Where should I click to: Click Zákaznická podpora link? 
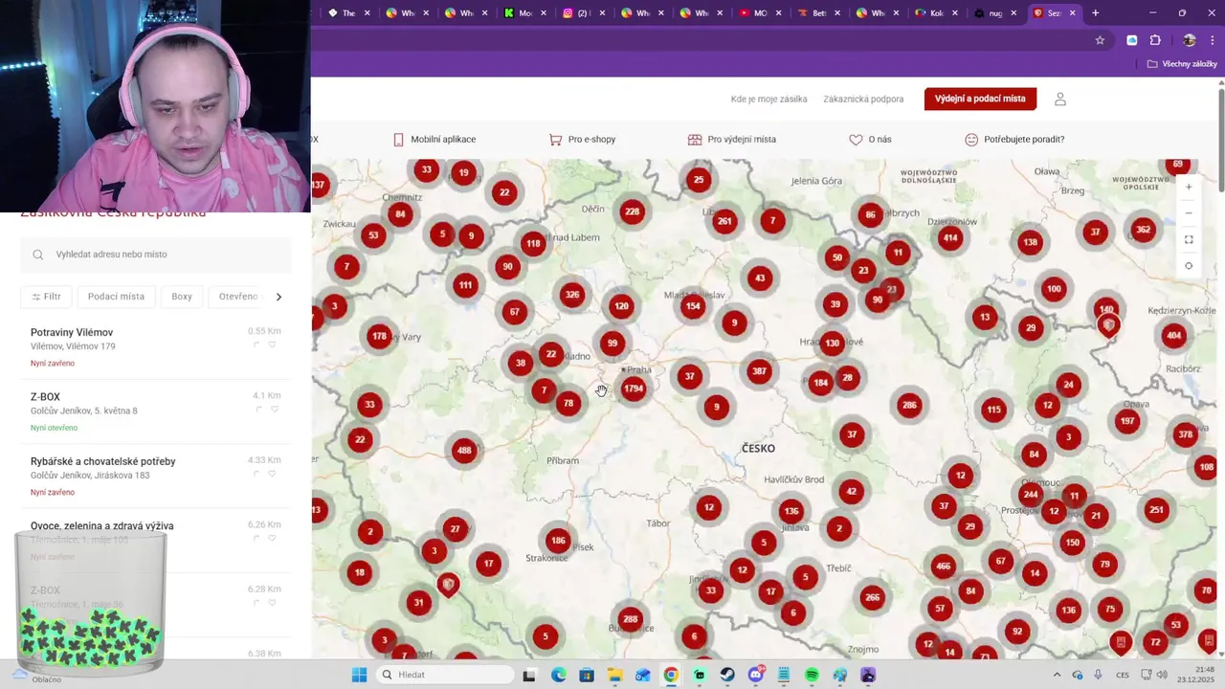click(x=863, y=99)
